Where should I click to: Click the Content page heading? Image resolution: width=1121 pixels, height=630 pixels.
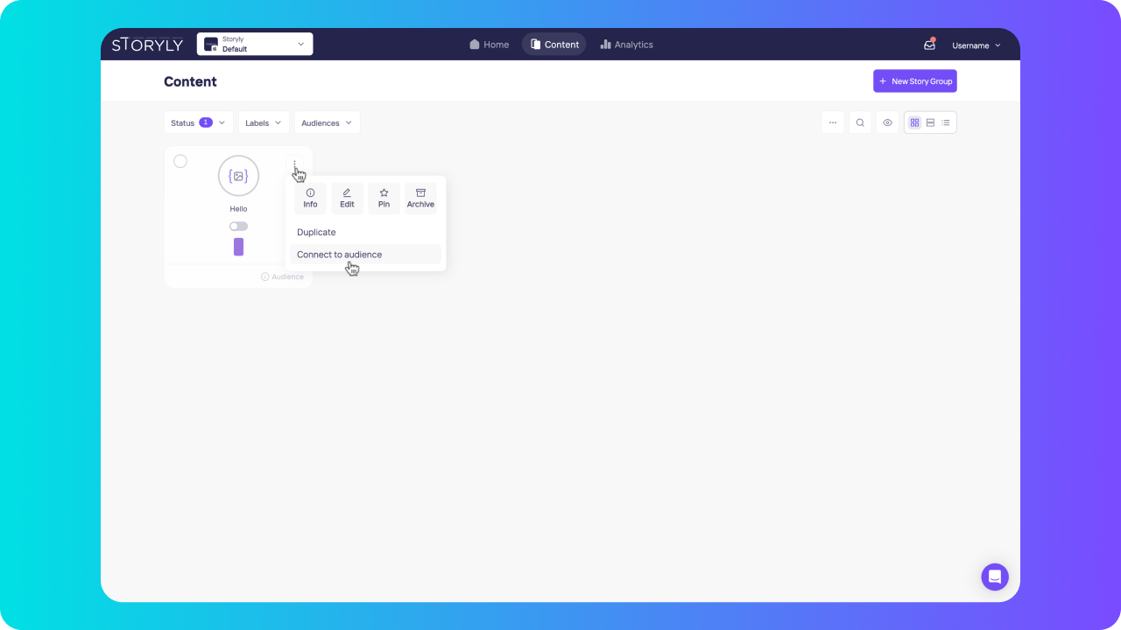point(190,81)
